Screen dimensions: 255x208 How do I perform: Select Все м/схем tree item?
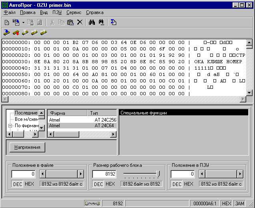(26, 119)
